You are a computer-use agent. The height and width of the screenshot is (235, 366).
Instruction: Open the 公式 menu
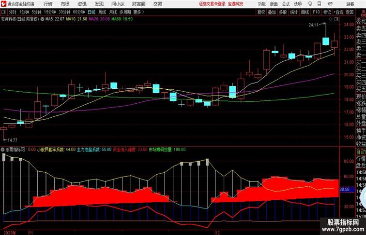click(286, 4)
